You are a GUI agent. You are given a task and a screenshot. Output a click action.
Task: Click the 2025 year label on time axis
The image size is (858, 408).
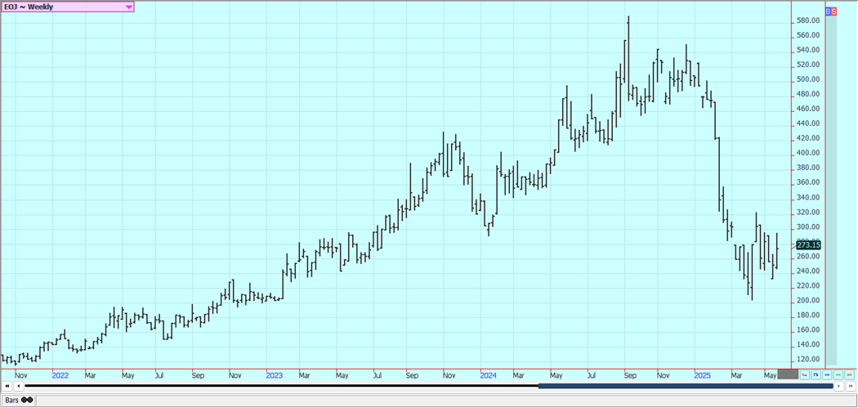pyautogui.click(x=703, y=375)
